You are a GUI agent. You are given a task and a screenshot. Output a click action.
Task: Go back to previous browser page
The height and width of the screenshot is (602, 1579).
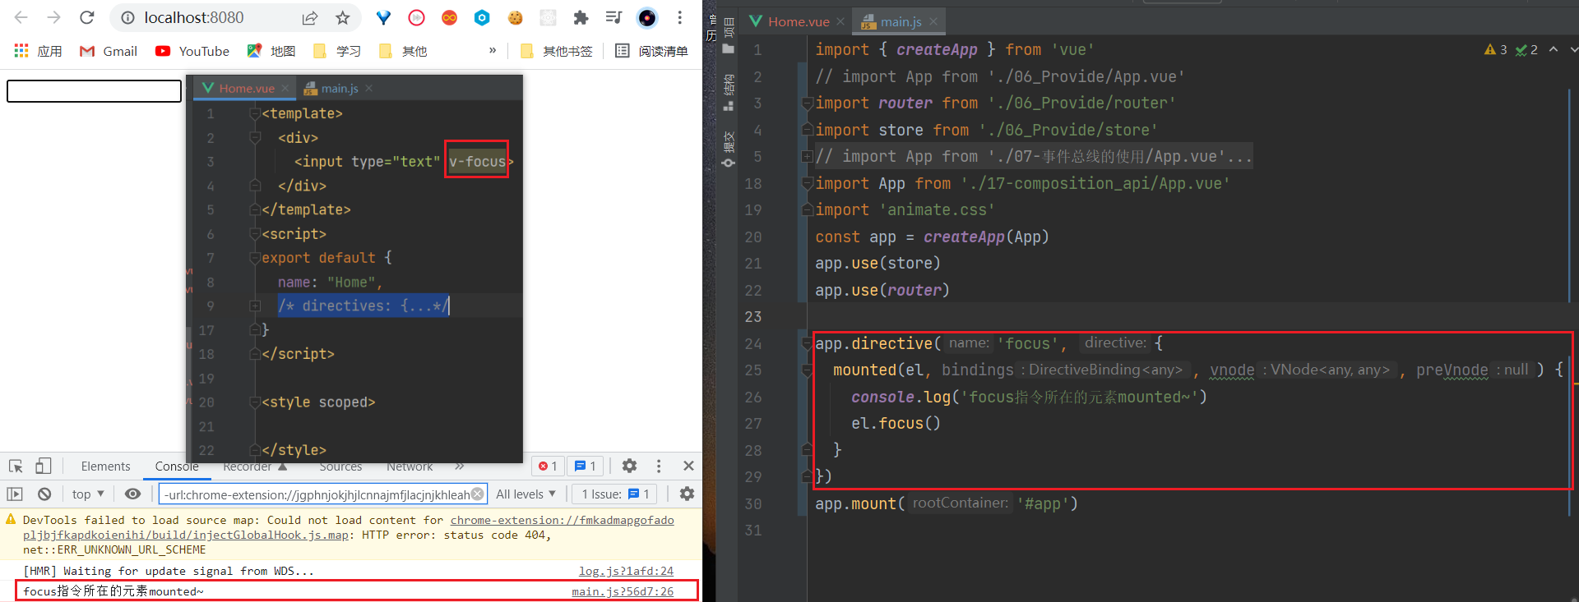(x=21, y=17)
